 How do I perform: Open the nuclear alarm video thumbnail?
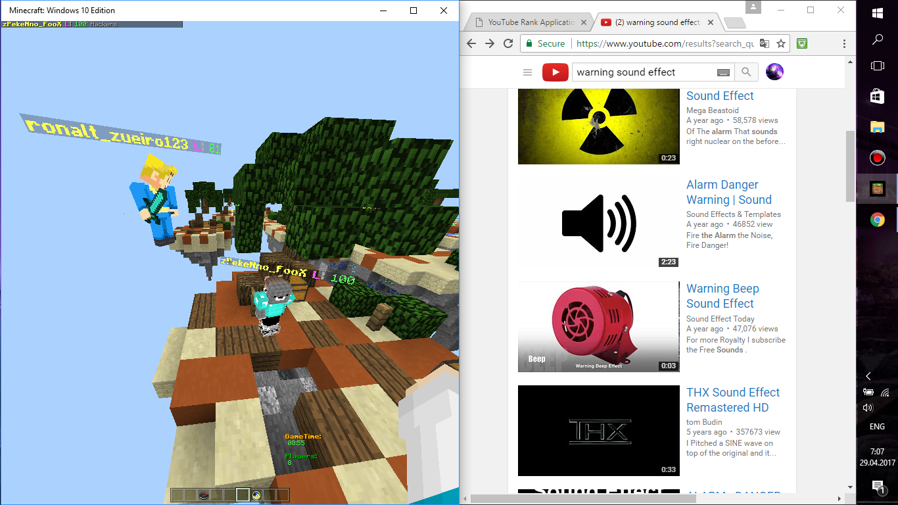(x=599, y=126)
